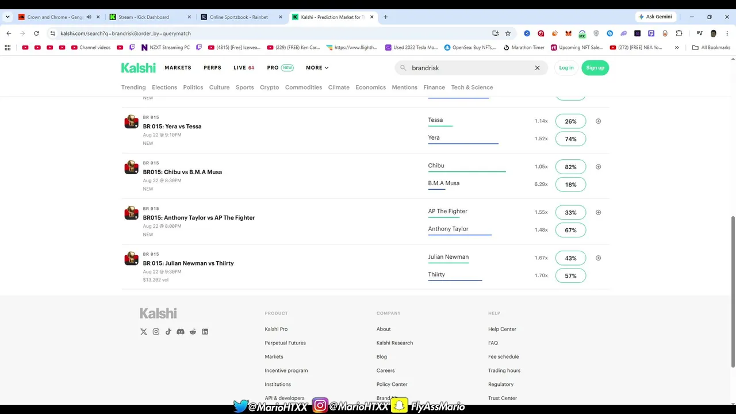Pick Yera at 74%
The image size is (736, 414).
pyautogui.click(x=570, y=139)
